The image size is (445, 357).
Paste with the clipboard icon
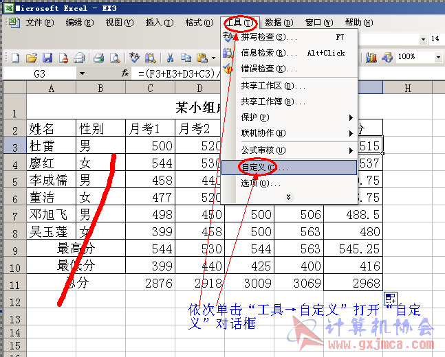(x=202, y=58)
